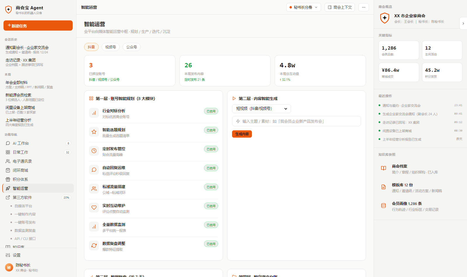
Task: Click the 定时发布管控 clock icon
Action: pos(94,151)
